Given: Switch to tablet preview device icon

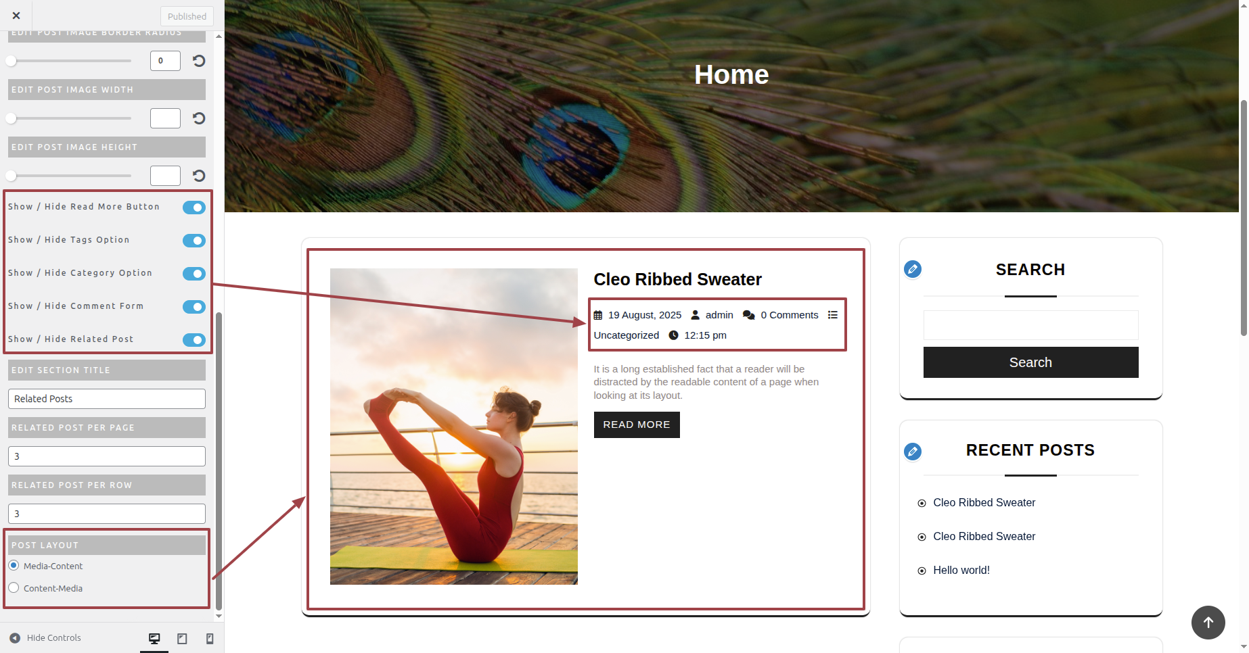Looking at the screenshot, I should coord(182,638).
